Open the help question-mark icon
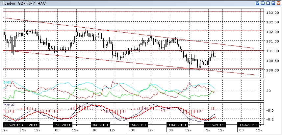The width and height of the screenshot is (282, 135). click(257, 3)
